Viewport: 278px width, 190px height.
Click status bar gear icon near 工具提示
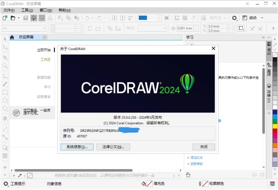[x=6, y=184]
